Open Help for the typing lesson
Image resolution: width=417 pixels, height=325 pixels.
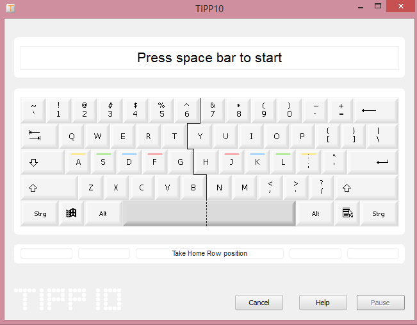coord(323,303)
